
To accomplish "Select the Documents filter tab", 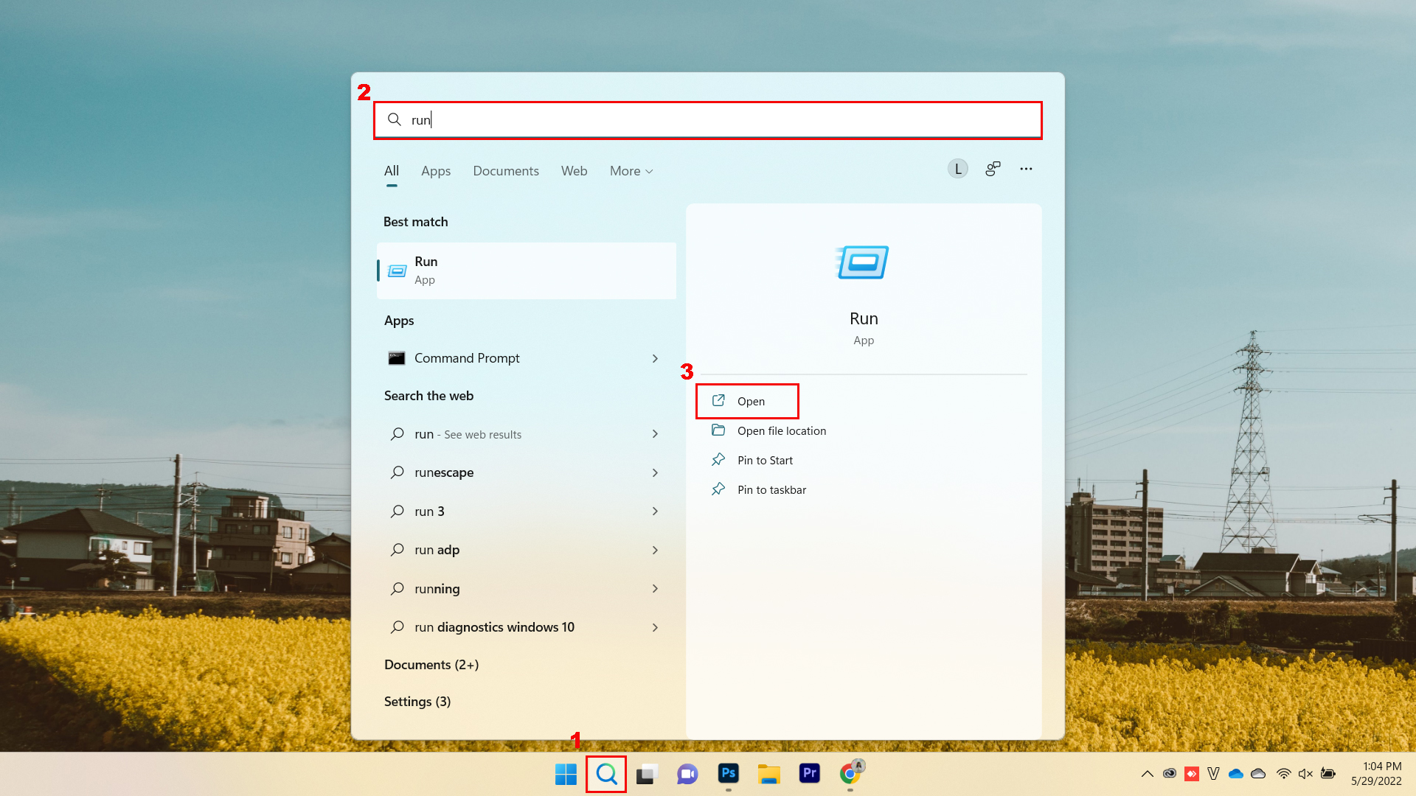I will [x=506, y=170].
